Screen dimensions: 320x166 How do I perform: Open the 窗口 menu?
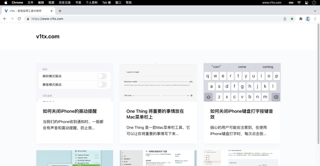click(118, 3)
